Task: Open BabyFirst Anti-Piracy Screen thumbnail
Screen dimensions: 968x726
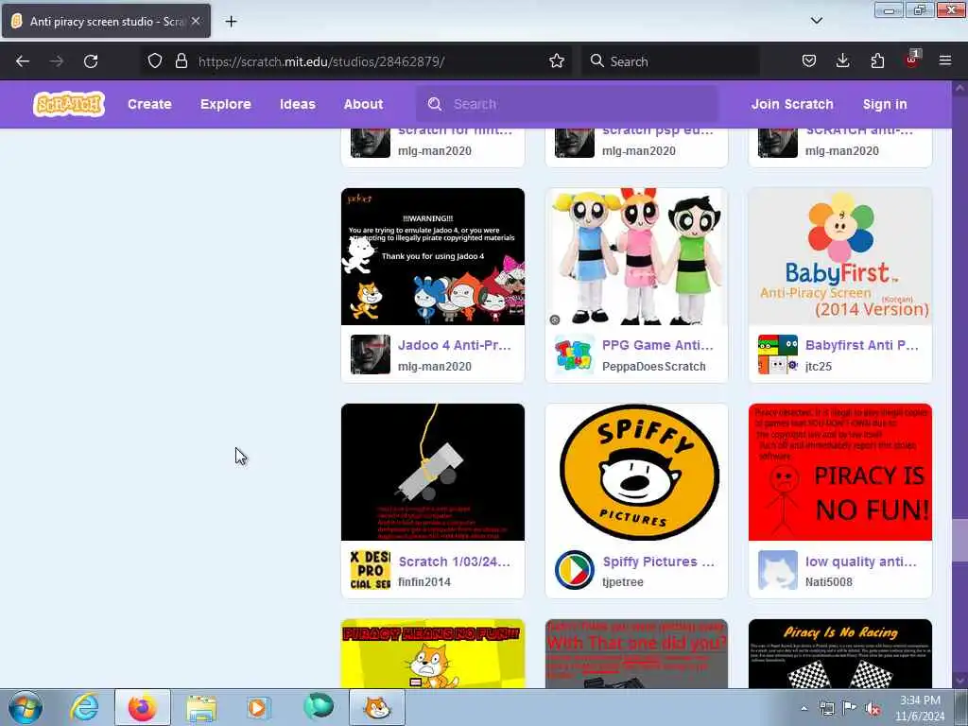Action: (840, 256)
